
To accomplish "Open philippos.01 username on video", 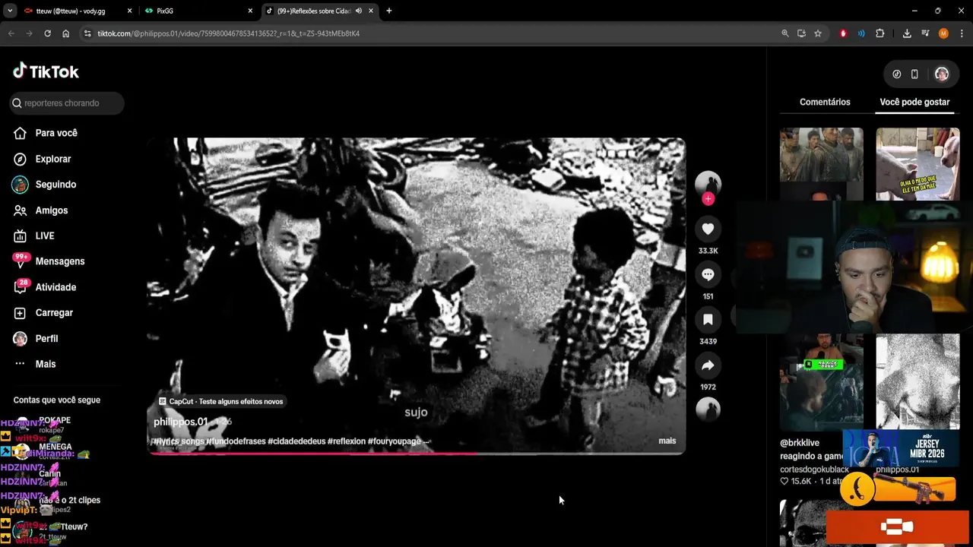I will [x=180, y=422].
